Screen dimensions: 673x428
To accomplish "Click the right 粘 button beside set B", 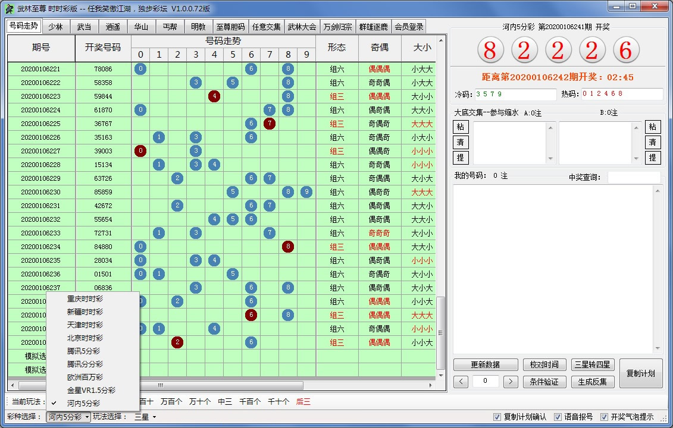I will (653, 127).
